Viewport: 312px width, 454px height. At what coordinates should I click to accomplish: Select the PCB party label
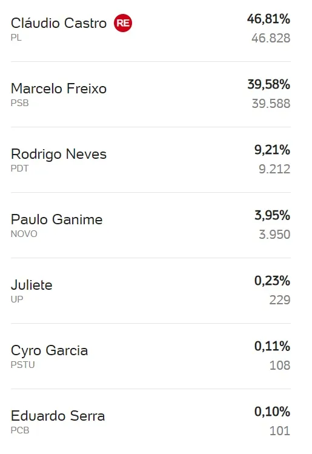[x=20, y=430]
